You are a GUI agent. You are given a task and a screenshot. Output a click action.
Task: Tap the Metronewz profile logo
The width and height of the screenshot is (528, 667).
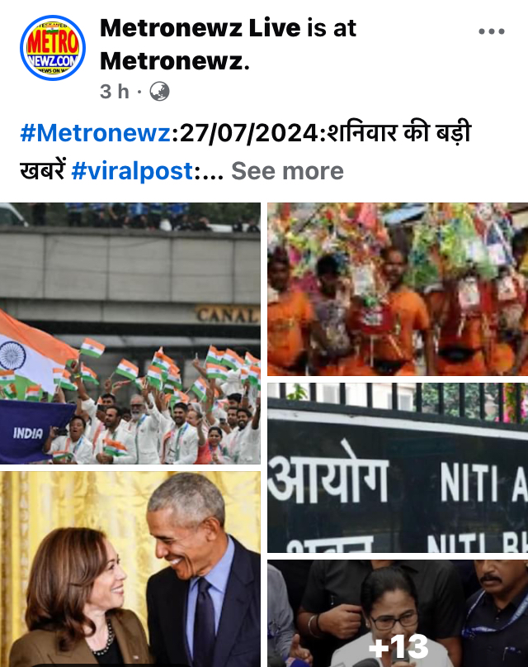tap(53, 48)
